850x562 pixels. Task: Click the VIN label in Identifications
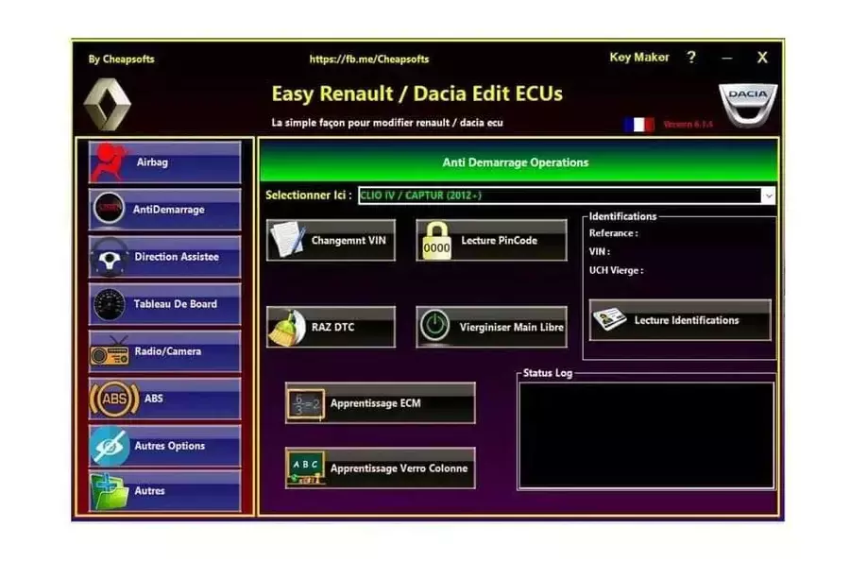599,251
